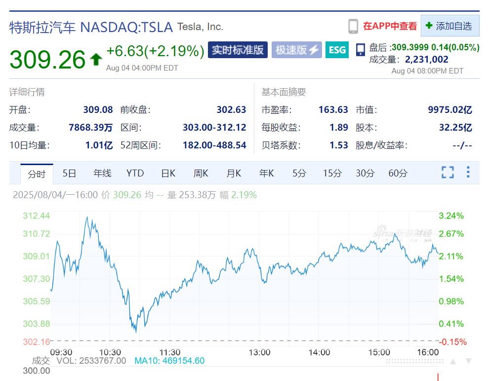The width and height of the screenshot is (488, 381).
Task: Switch to the 日K chart tab
Action: (168, 173)
